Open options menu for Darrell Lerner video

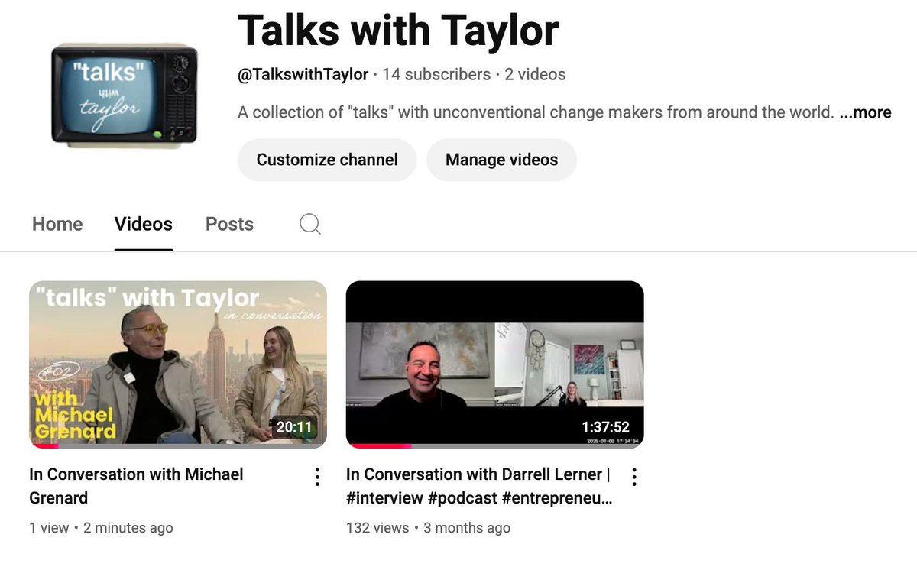pyautogui.click(x=633, y=478)
